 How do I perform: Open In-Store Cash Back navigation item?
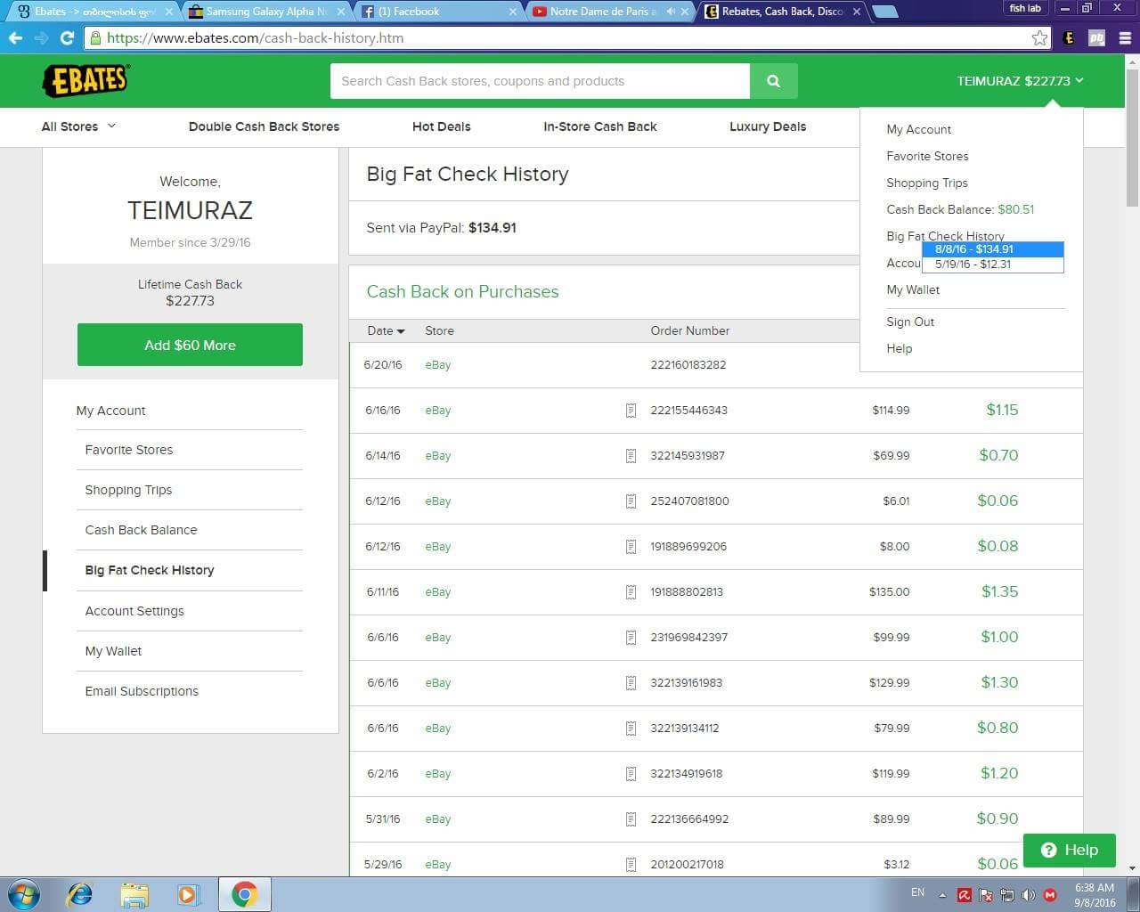click(600, 126)
